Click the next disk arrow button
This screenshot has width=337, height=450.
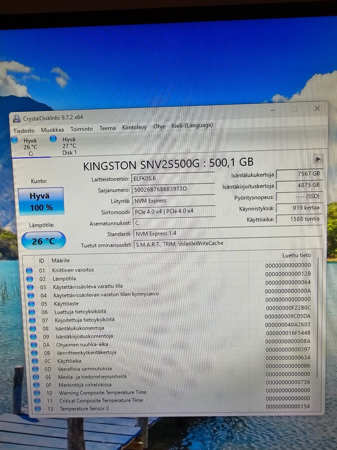318,159
